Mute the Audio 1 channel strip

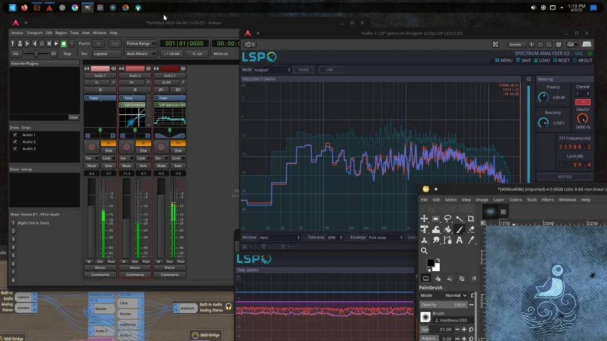click(92, 166)
